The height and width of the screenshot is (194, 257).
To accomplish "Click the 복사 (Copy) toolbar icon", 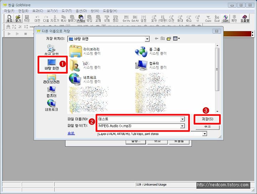I will point(64,18).
